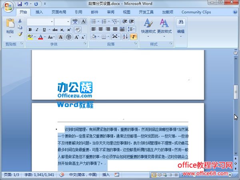Image resolution: width=240 pixels, height=180 pixels.
Task: Toggle italic formatting
Action: [x=37, y=30]
